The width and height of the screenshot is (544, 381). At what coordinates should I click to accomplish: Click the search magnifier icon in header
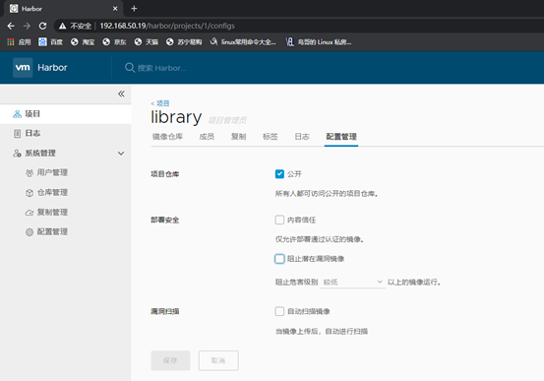pos(130,68)
